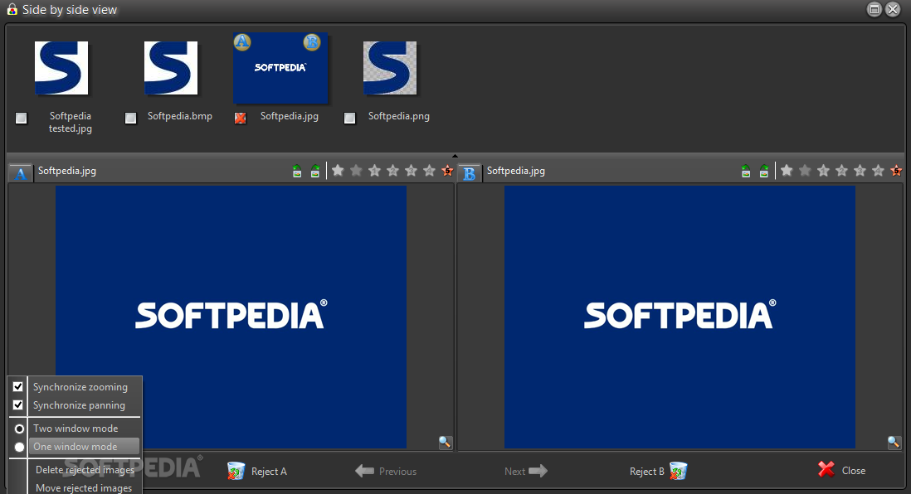This screenshot has height=494, width=911.
Task: Go to the Next image
Action: pos(526,471)
